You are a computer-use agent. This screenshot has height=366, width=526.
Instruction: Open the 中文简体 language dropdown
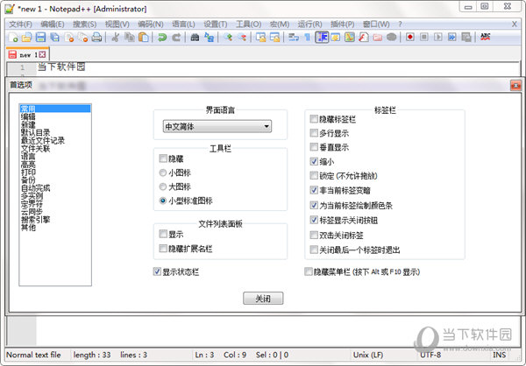217,126
